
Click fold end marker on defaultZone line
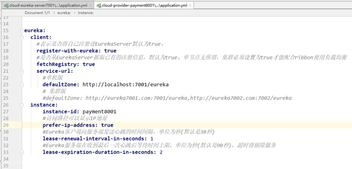pos(22,85)
